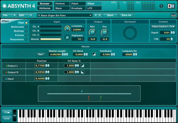Viewport: 178px width, 123px height.
Task: Click the preset search magnifier icon
Action: click(x=39, y=15)
